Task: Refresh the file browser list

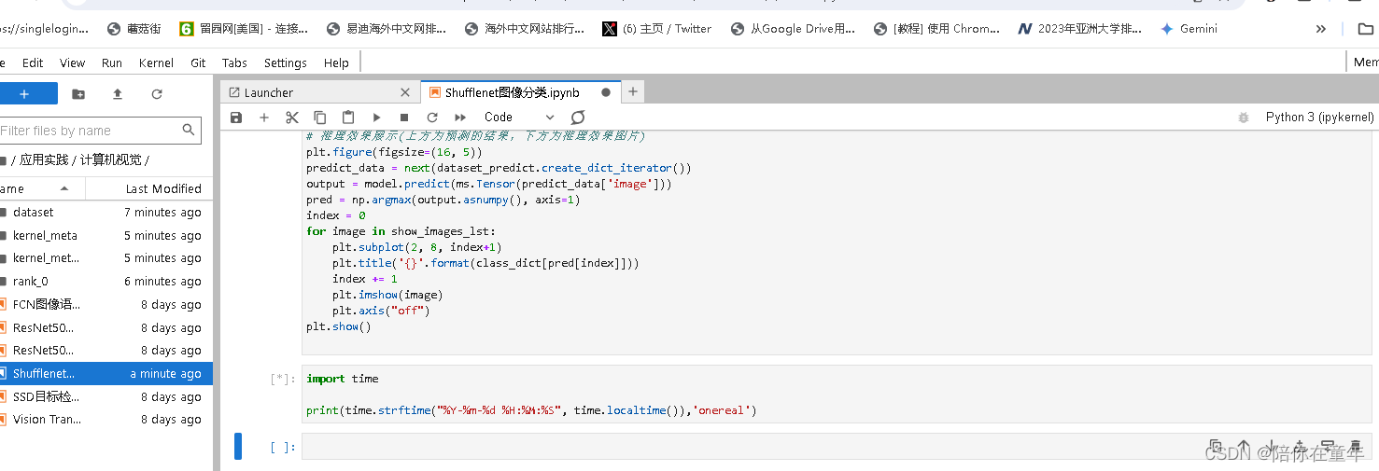Action: click(157, 94)
